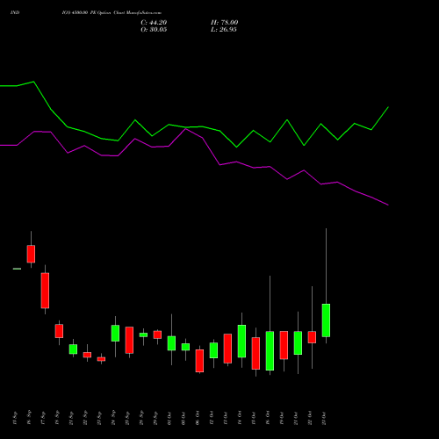Click the open price value O: 30.05
Image resolution: width=439 pixels, height=439 pixels.
click(154, 30)
